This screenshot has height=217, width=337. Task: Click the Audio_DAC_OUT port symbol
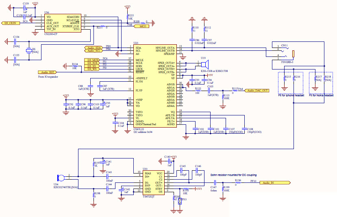point(257,91)
